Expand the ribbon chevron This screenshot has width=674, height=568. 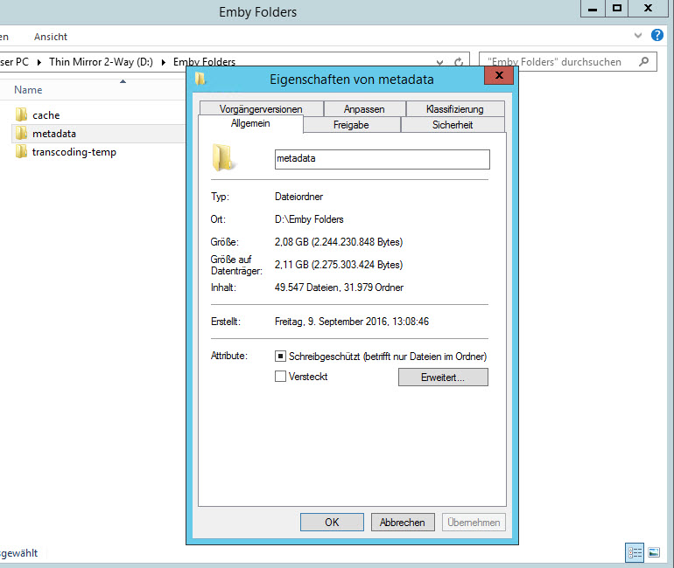(x=638, y=36)
